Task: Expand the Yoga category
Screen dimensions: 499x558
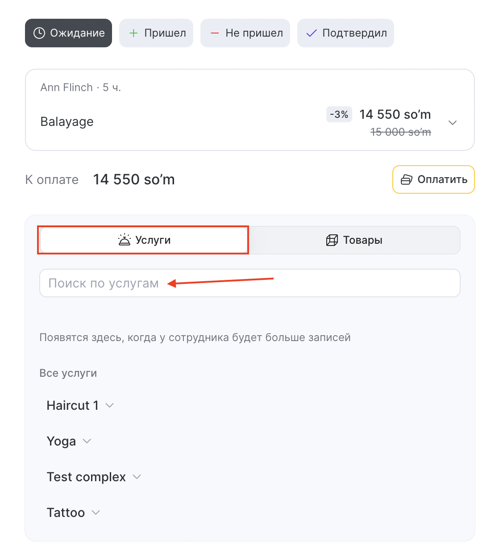Action: pos(87,441)
